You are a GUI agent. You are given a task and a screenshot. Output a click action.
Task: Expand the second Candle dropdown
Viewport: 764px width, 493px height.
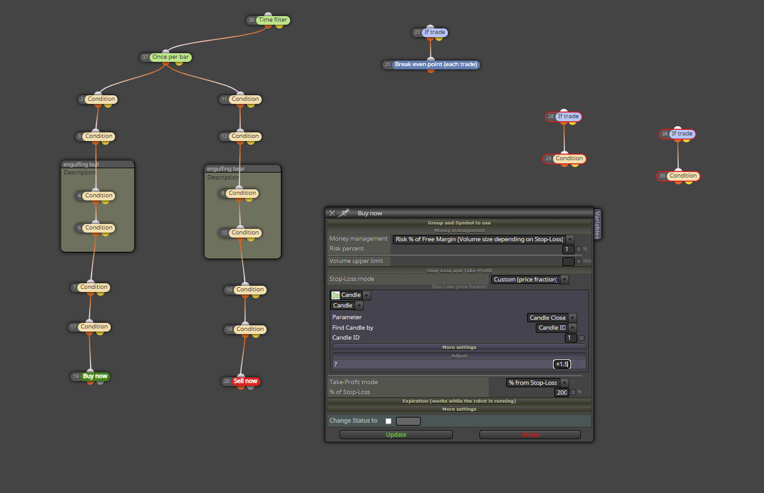pos(347,306)
